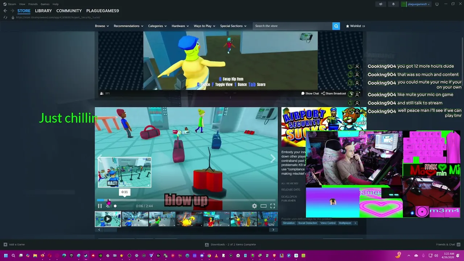
Task: Toggle theater mode on video player
Action: coord(264,206)
